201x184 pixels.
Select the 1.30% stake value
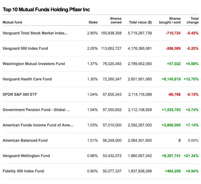pos(92,79)
